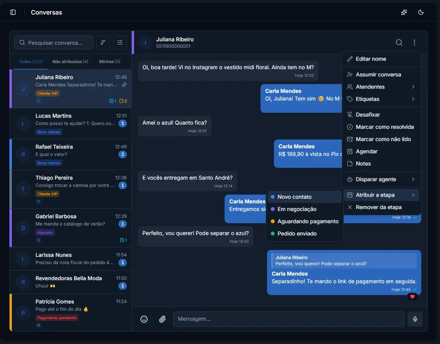440x344 pixels.
Task: Choose Assumir conversa from menu
Action: [x=381, y=75]
